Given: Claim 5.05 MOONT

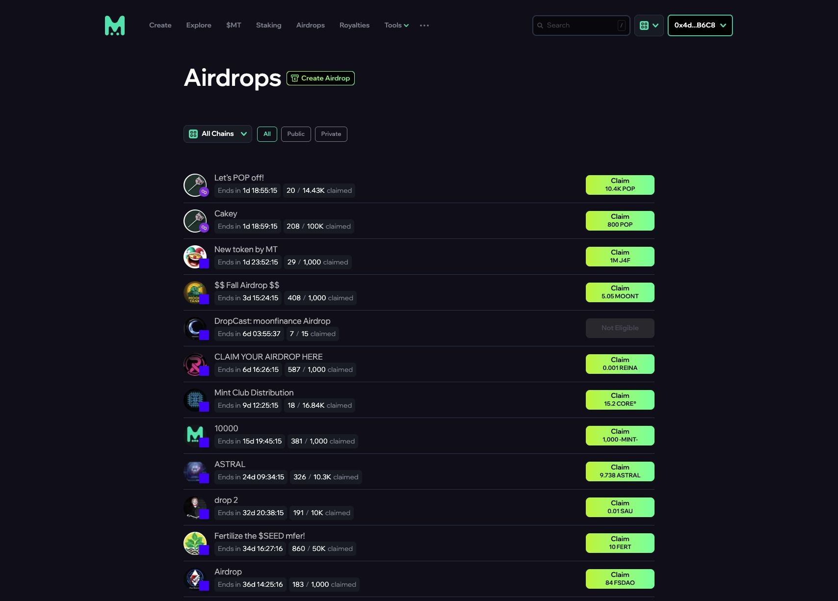Looking at the screenshot, I should [620, 292].
